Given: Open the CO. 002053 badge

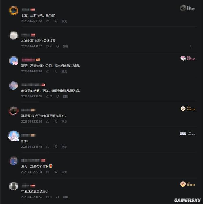Looking at the screenshot, I should pyautogui.click(x=188, y=184).
